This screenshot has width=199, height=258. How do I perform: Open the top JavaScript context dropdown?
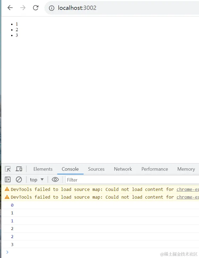pyautogui.click(x=37, y=180)
